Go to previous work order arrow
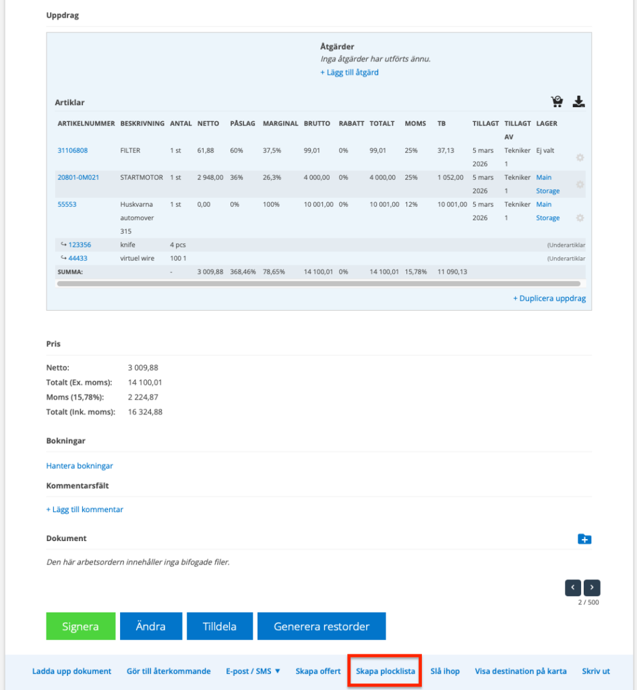Viewport: 637px width, 690px height. click(573, 588)
